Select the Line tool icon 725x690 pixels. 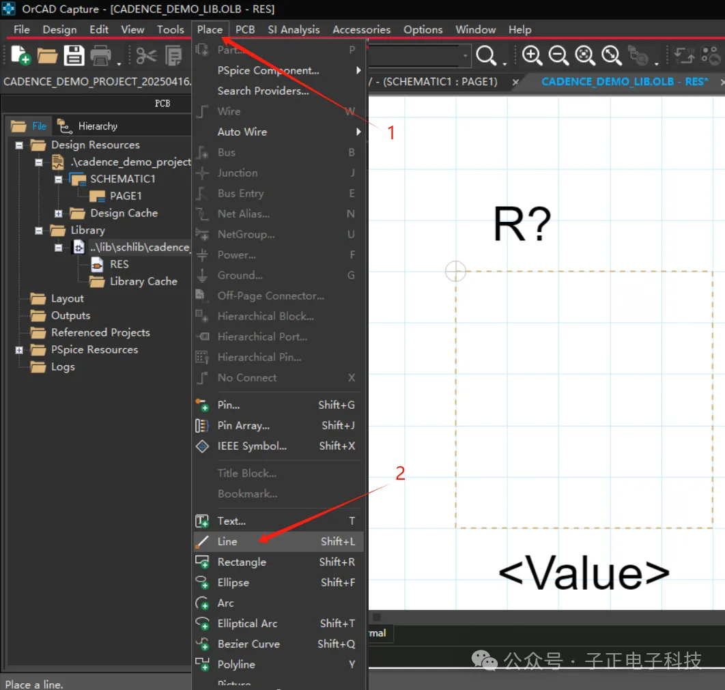(202, 542)
